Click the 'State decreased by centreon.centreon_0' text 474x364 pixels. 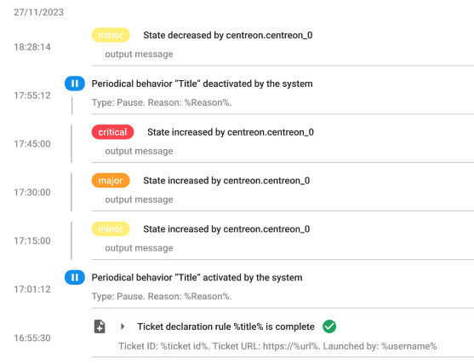227,35
